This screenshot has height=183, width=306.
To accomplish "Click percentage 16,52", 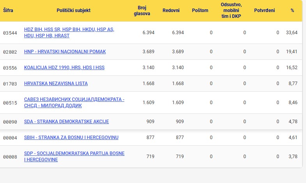I will pyautogui.click(x=292, y=68).
